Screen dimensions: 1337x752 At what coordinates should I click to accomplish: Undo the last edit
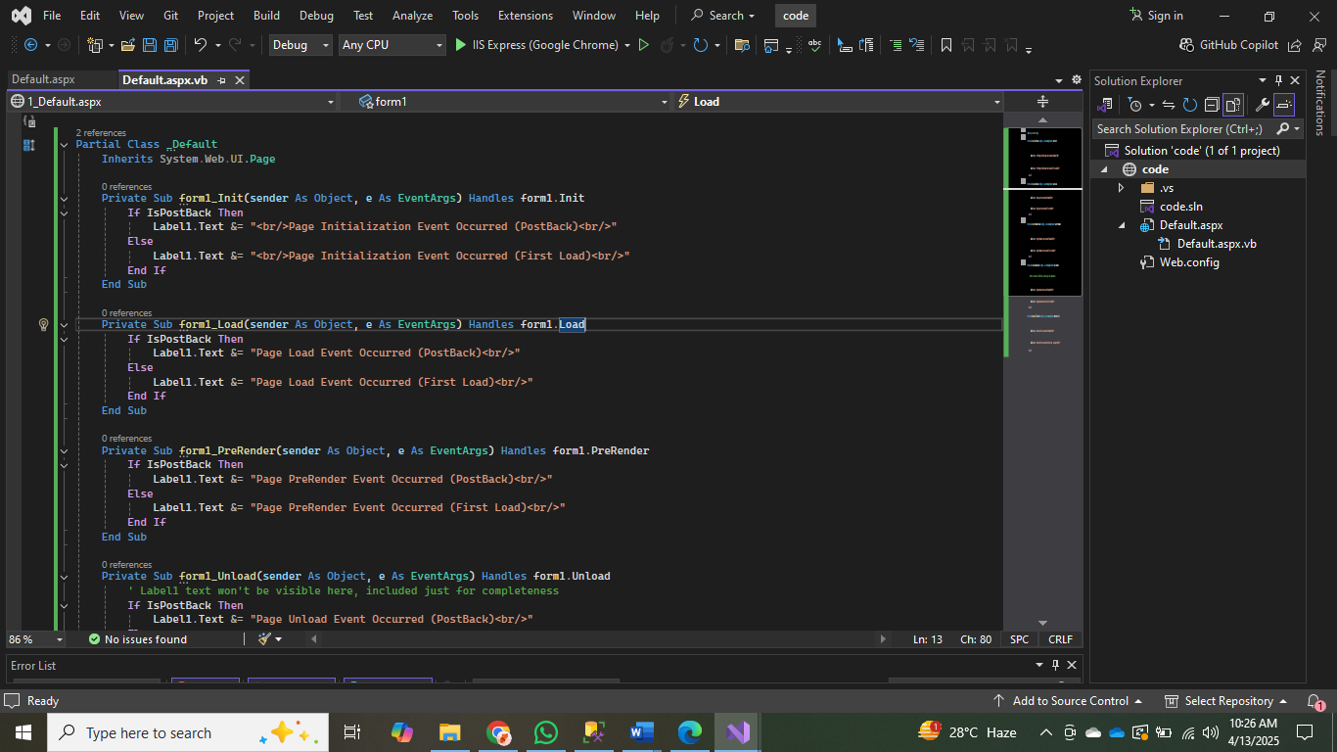pos(201,45)
